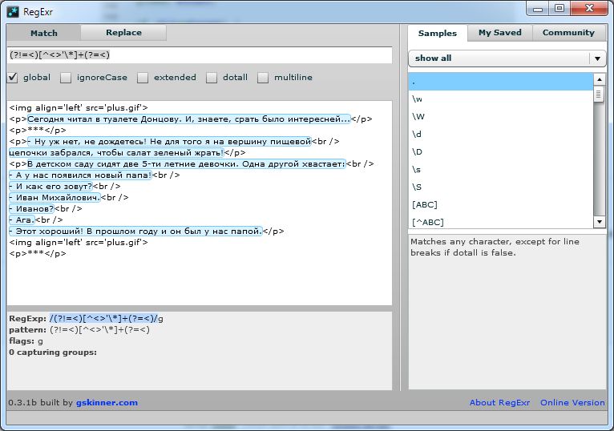614x431 pixels.
Task: Pick the \S sample entry
Action: (x=501, y=187)
